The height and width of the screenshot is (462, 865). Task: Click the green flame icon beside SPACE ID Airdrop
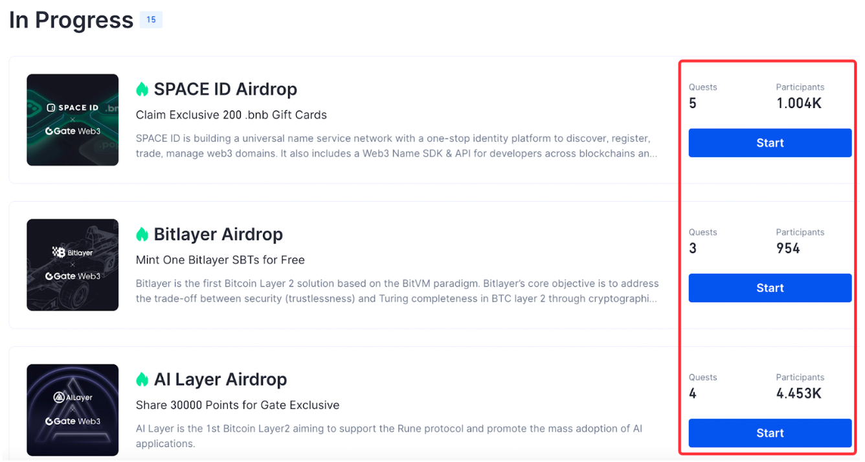coord(142,89)
